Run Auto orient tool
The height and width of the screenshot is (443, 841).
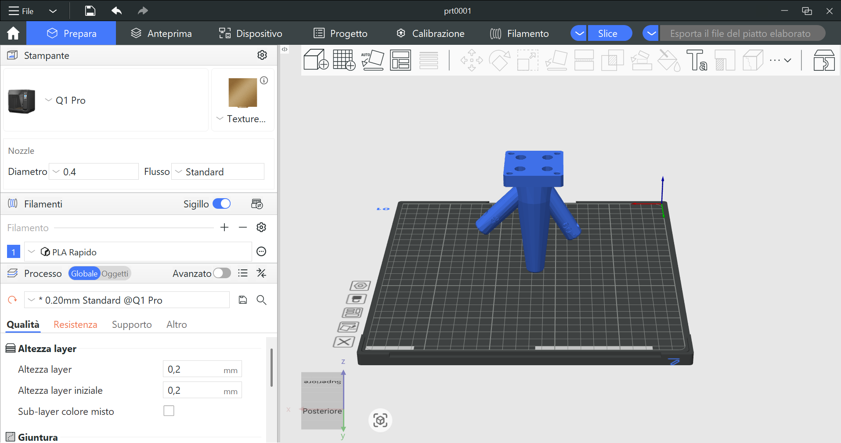(372, 60)
